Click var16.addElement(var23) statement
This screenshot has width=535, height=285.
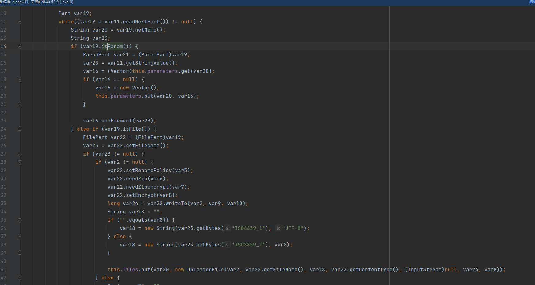[120, 121]
